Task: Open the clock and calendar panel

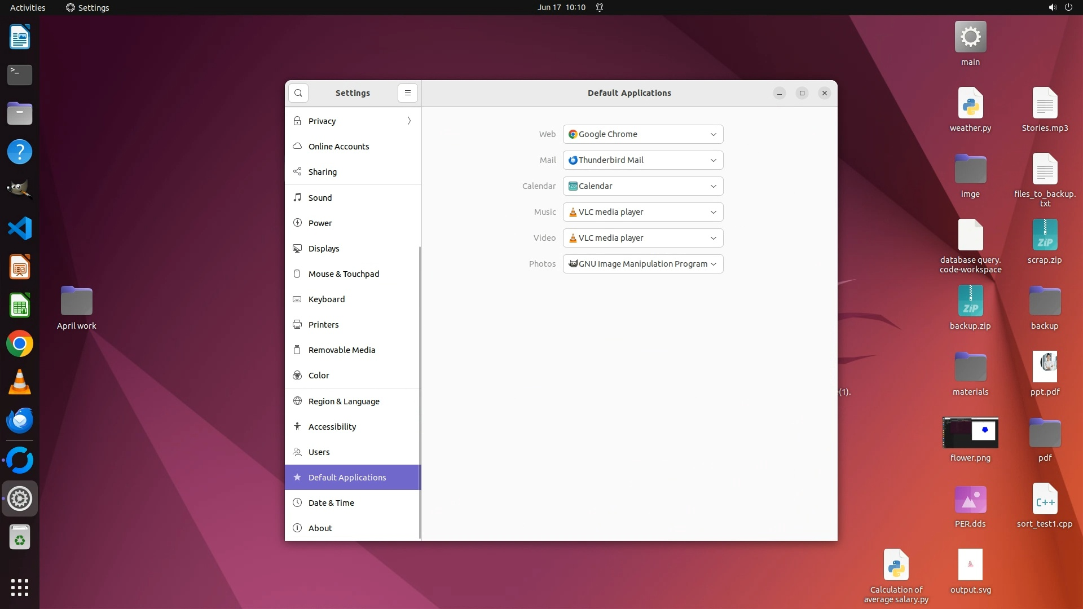Action: (561, 7)
